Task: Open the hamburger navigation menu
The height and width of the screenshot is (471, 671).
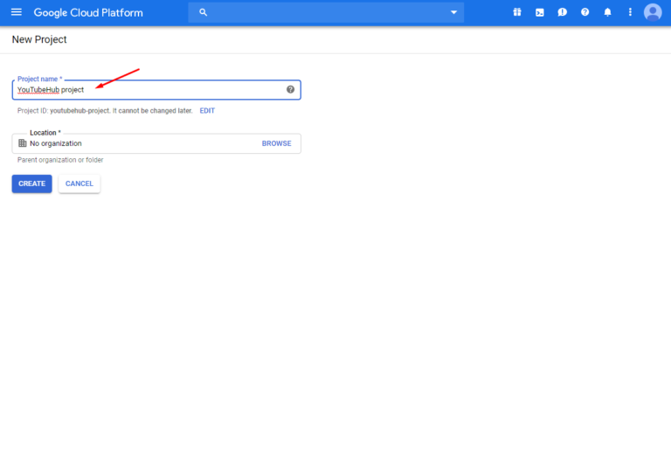Action: tap(16, 12)
